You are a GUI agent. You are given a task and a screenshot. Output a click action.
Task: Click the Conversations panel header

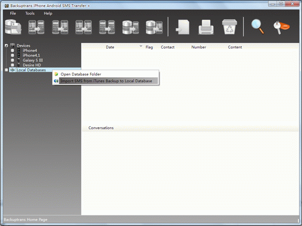tap(101, 128)
